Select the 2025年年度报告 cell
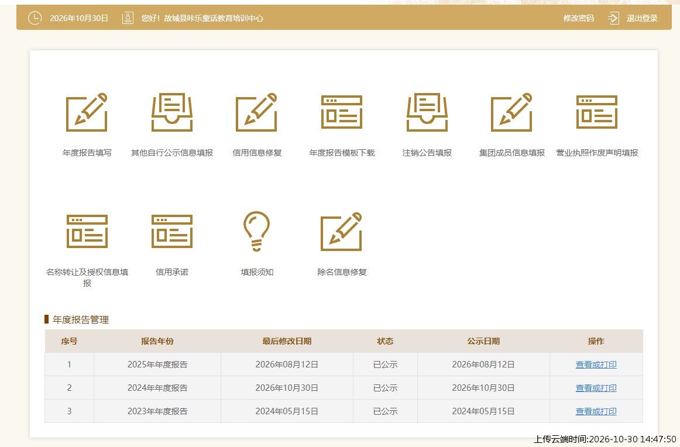Screen dimensions: 680x447 (157, 365)
